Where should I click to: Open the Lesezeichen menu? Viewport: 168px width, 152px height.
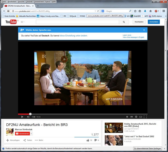[x=39, y=2]
